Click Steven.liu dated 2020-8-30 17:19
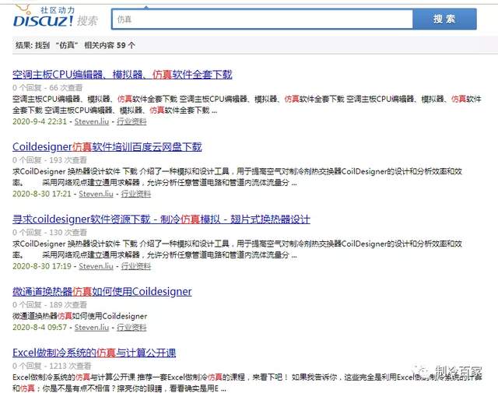The image size is (498, 393). click(96, 266)
